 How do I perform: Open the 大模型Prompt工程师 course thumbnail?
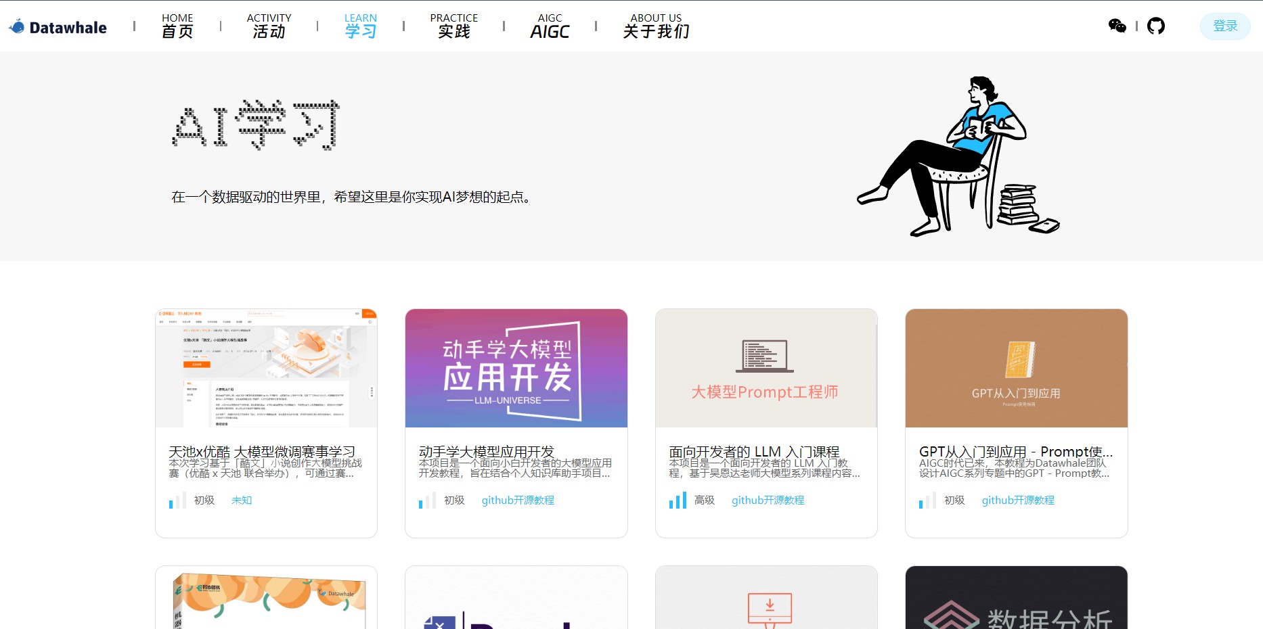(766, 368)
